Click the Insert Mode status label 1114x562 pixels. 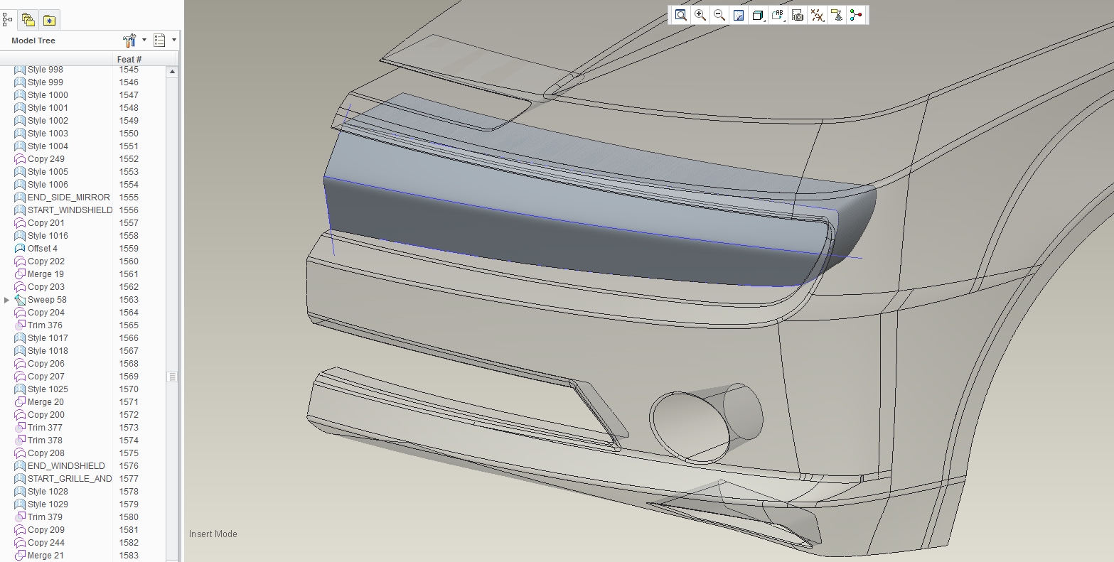point(213,534)
